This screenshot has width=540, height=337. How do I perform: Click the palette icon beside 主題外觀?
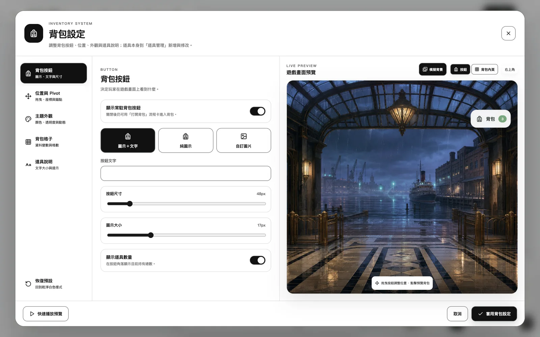pos(28,119)
